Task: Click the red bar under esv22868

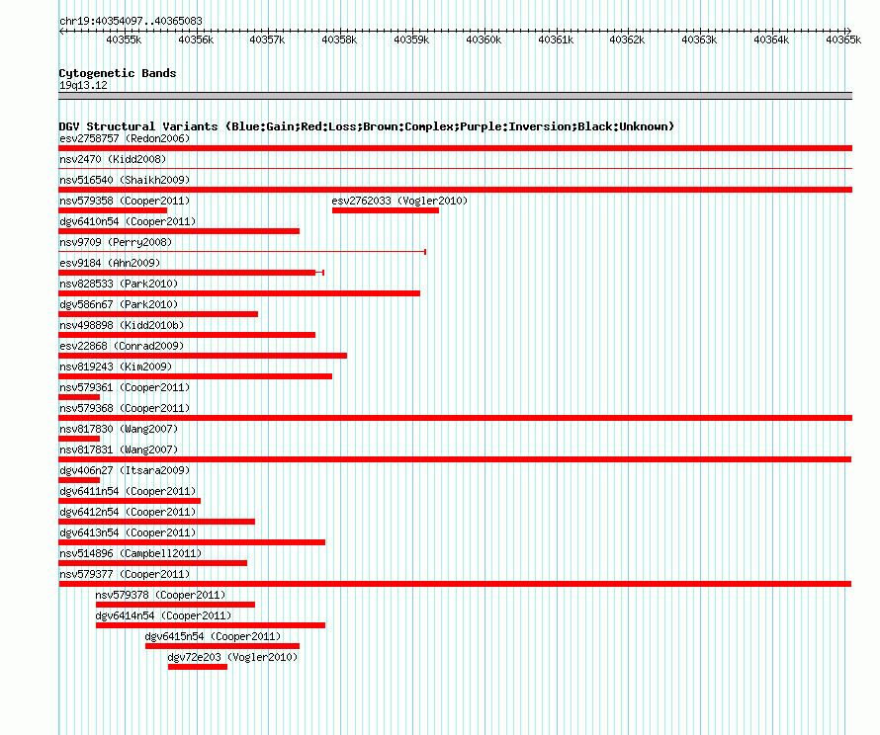Action: pyautogui.click(x=203, y=356)
